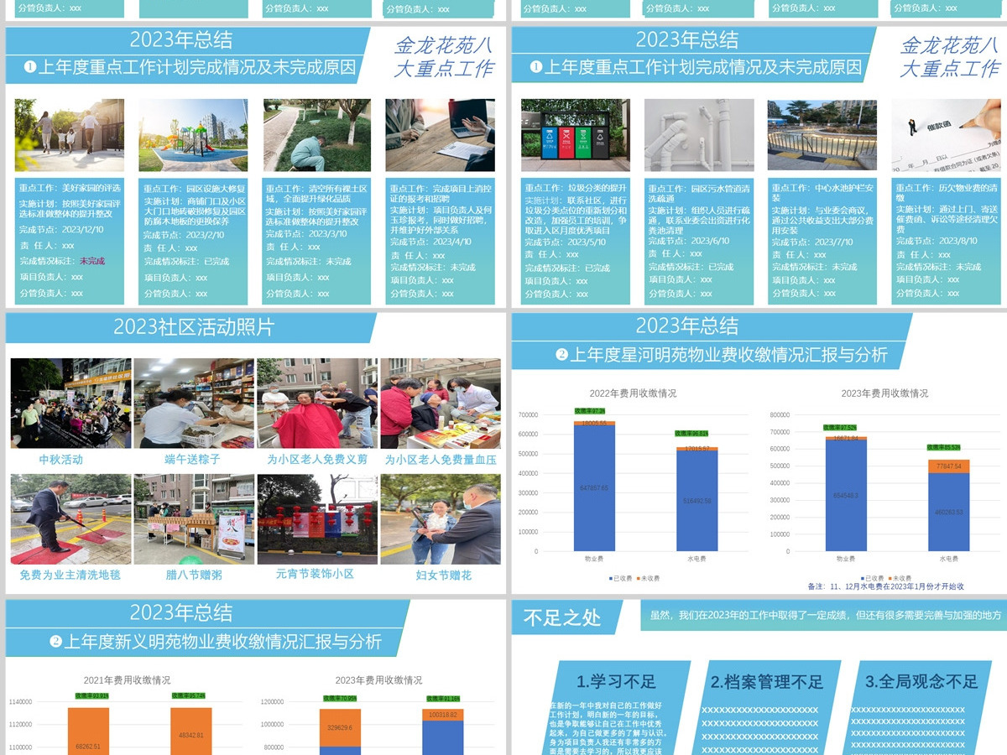Click the orange segment labeled 77847.54
The width and height of the screenshot is (1007, 755).
click(x=949, y=466)
